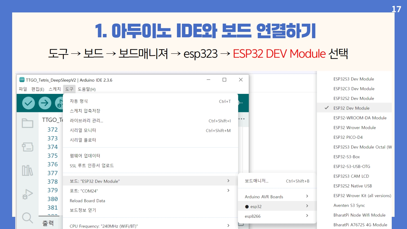Open the 편집(E) menu

[x=38, y=89]
